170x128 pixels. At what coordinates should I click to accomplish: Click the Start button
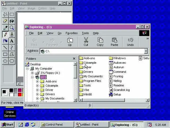tap(7, 125)
